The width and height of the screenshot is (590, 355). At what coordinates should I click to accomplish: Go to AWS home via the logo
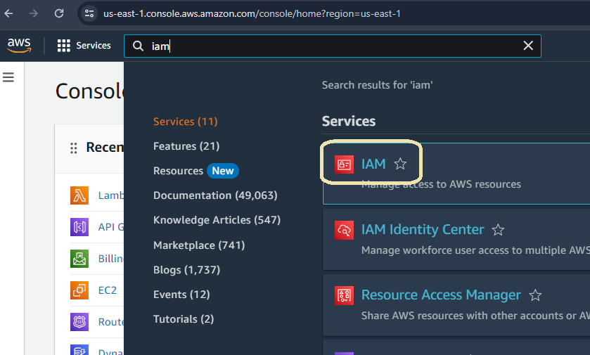19,46
